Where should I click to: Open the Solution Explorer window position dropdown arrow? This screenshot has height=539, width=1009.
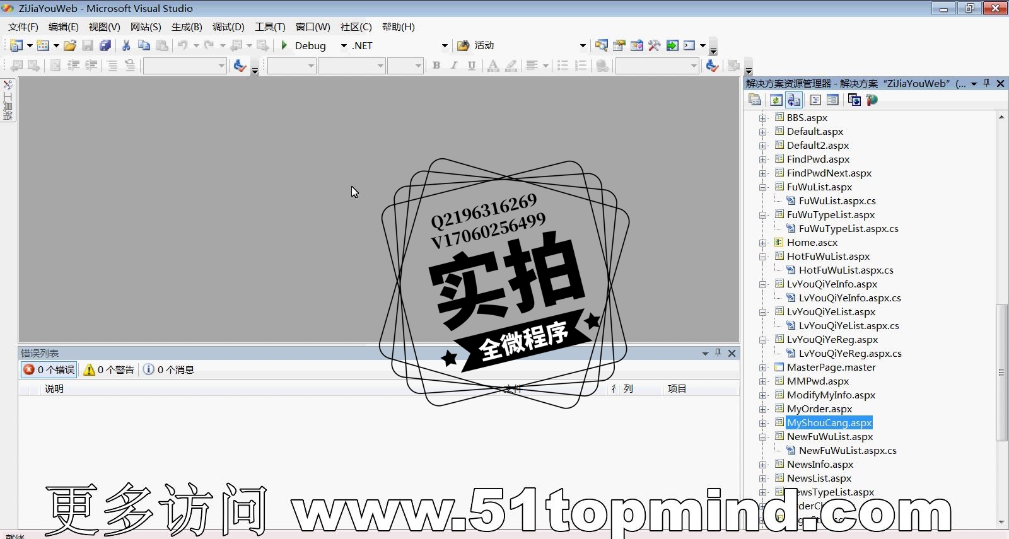point(974,84)
